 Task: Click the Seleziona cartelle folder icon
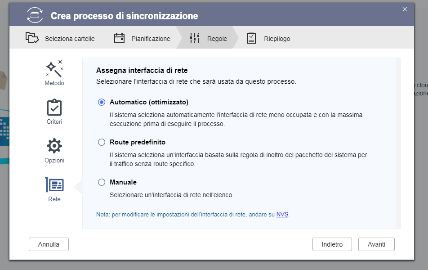tap(31, 38)
